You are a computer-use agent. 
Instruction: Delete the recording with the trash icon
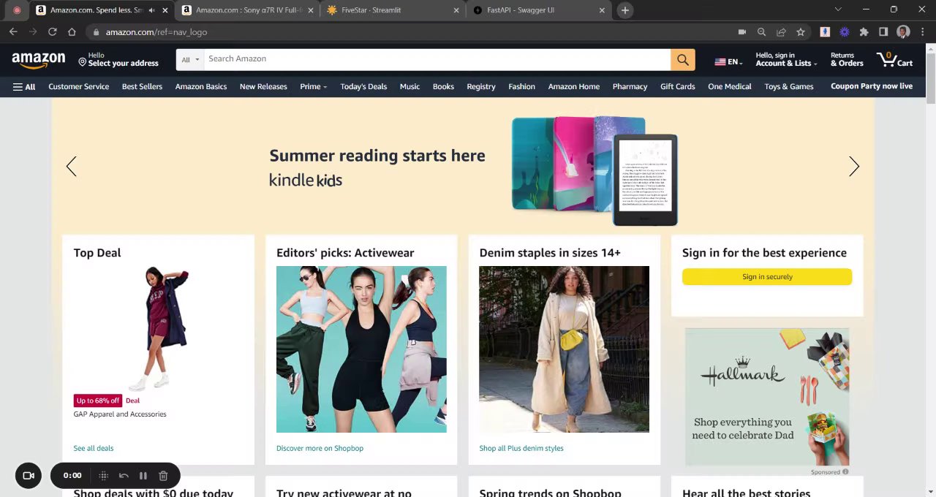(x=163, y=476)
